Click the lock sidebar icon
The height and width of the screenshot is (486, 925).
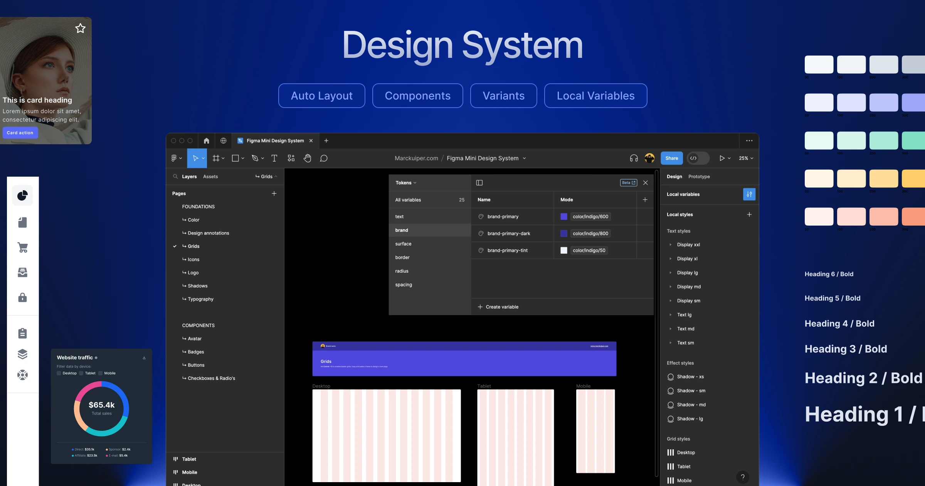point(23,297)
